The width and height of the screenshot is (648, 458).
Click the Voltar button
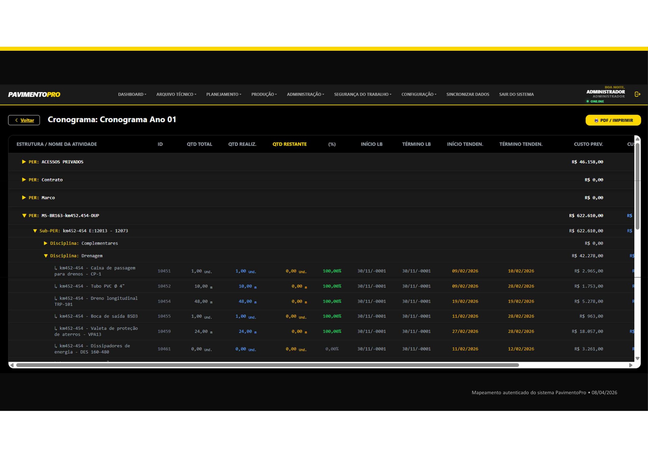[x=24, y=120]
